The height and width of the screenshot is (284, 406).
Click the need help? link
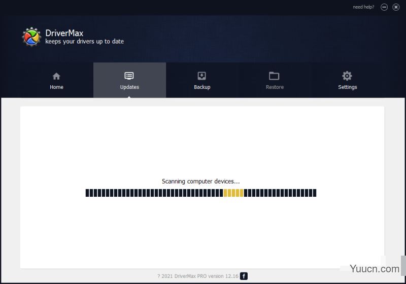point(363,7)
